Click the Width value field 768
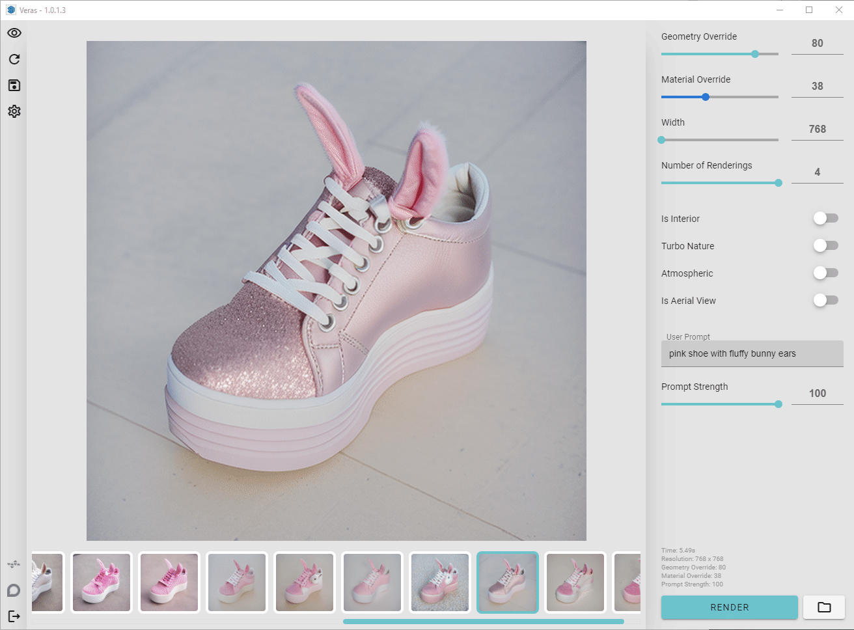 (x=818, y=129)
